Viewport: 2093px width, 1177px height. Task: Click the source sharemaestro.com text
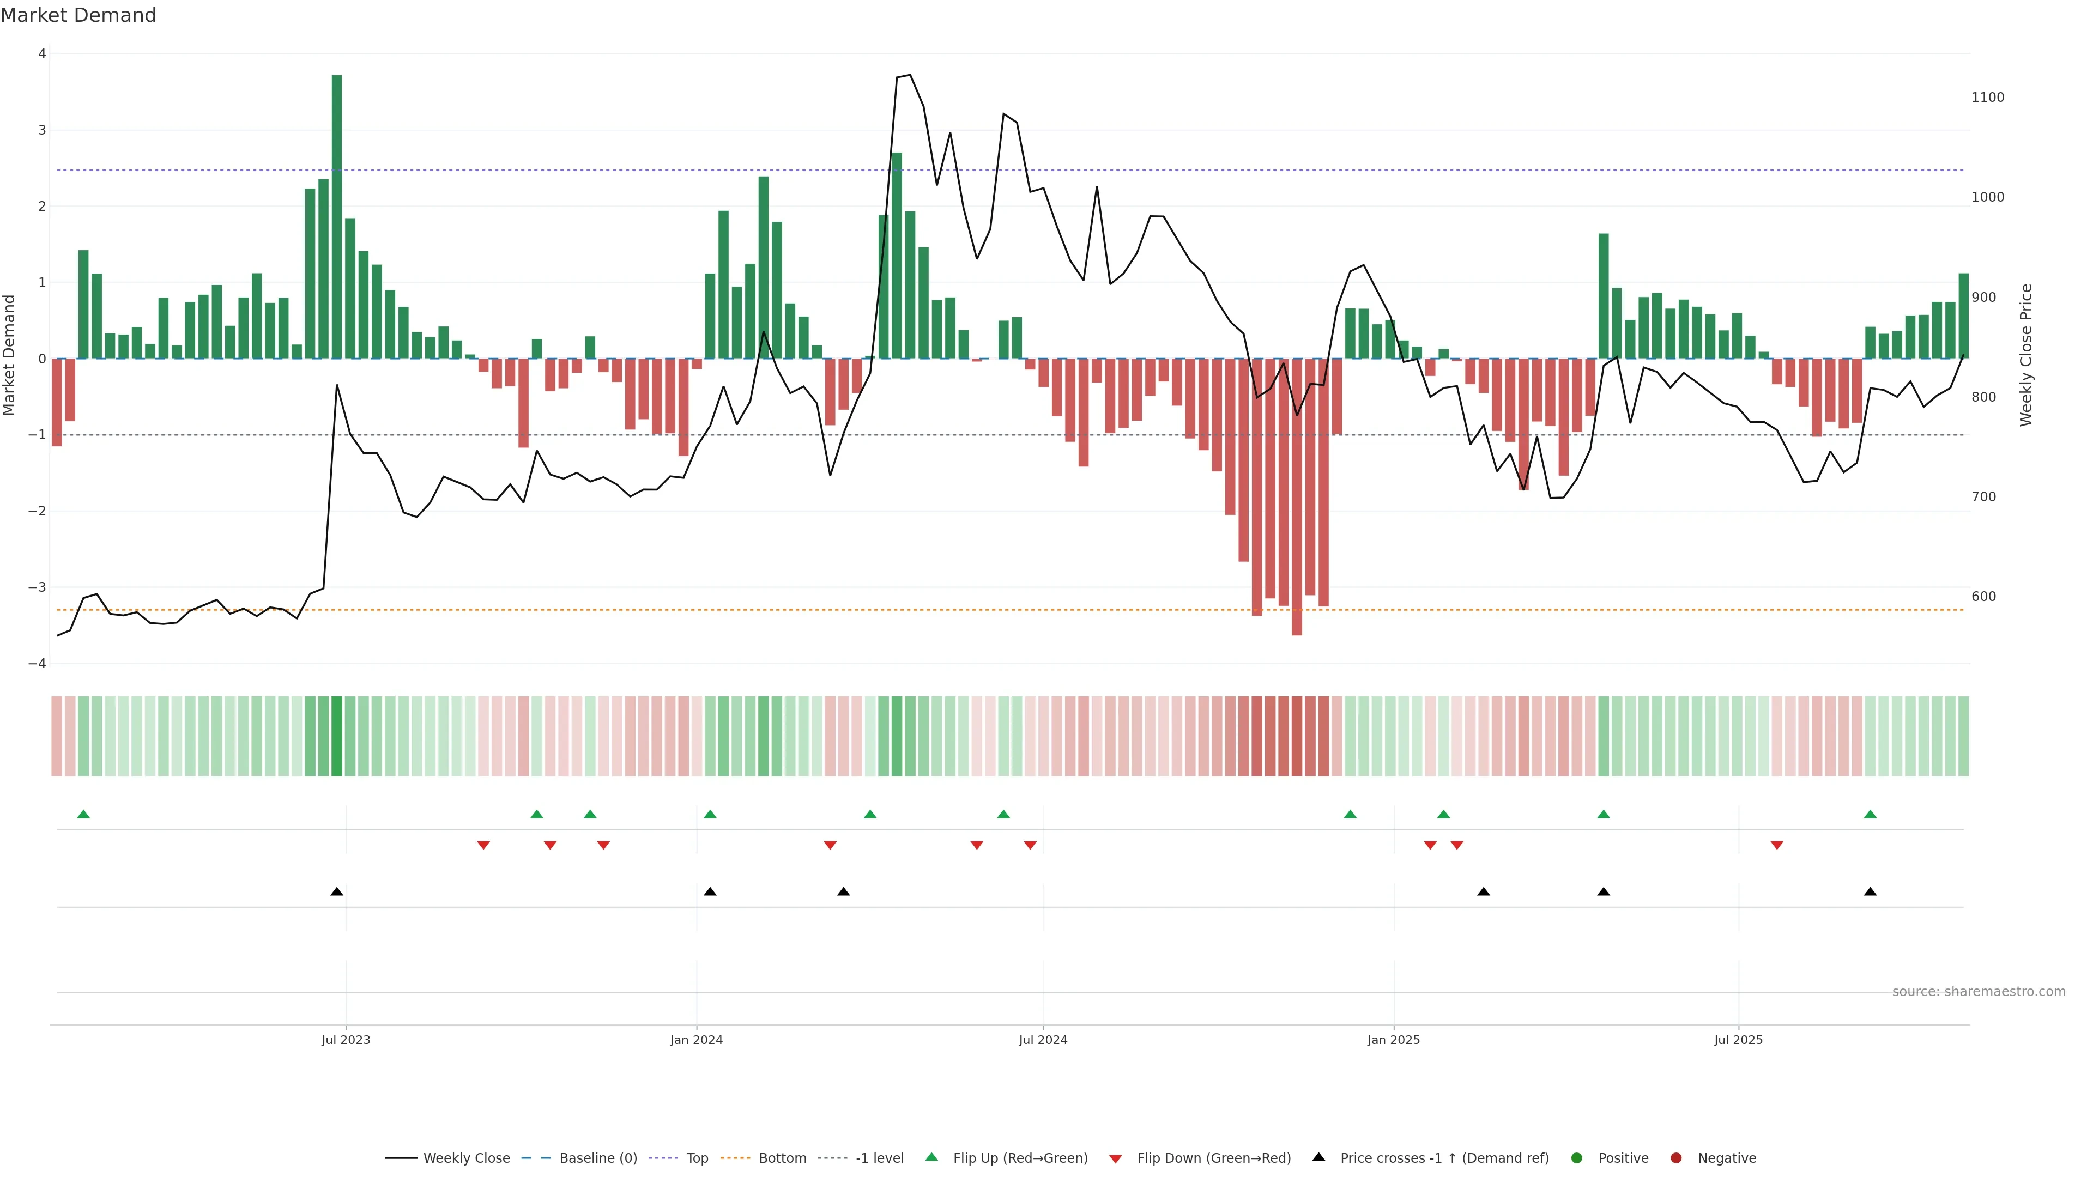pyautogui.click(x=1979, y=991)
